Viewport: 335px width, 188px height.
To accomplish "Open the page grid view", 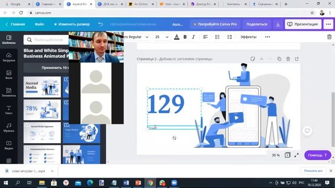I will coord(287,155).
